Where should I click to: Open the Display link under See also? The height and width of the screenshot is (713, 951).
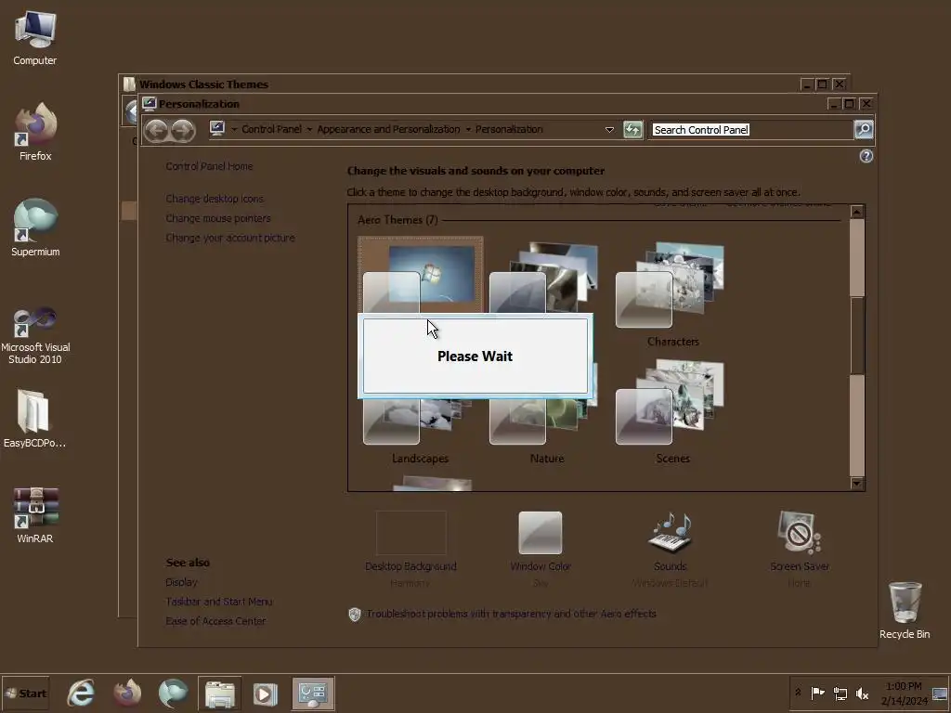pos(181,582)
